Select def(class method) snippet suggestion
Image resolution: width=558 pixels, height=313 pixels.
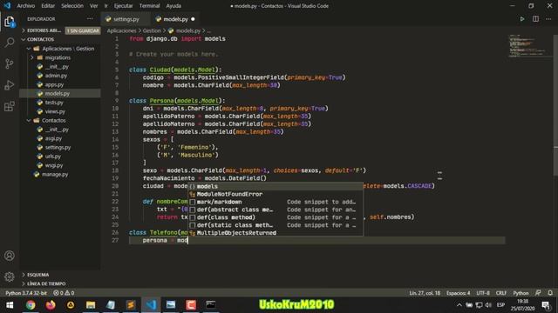[276, 217]
